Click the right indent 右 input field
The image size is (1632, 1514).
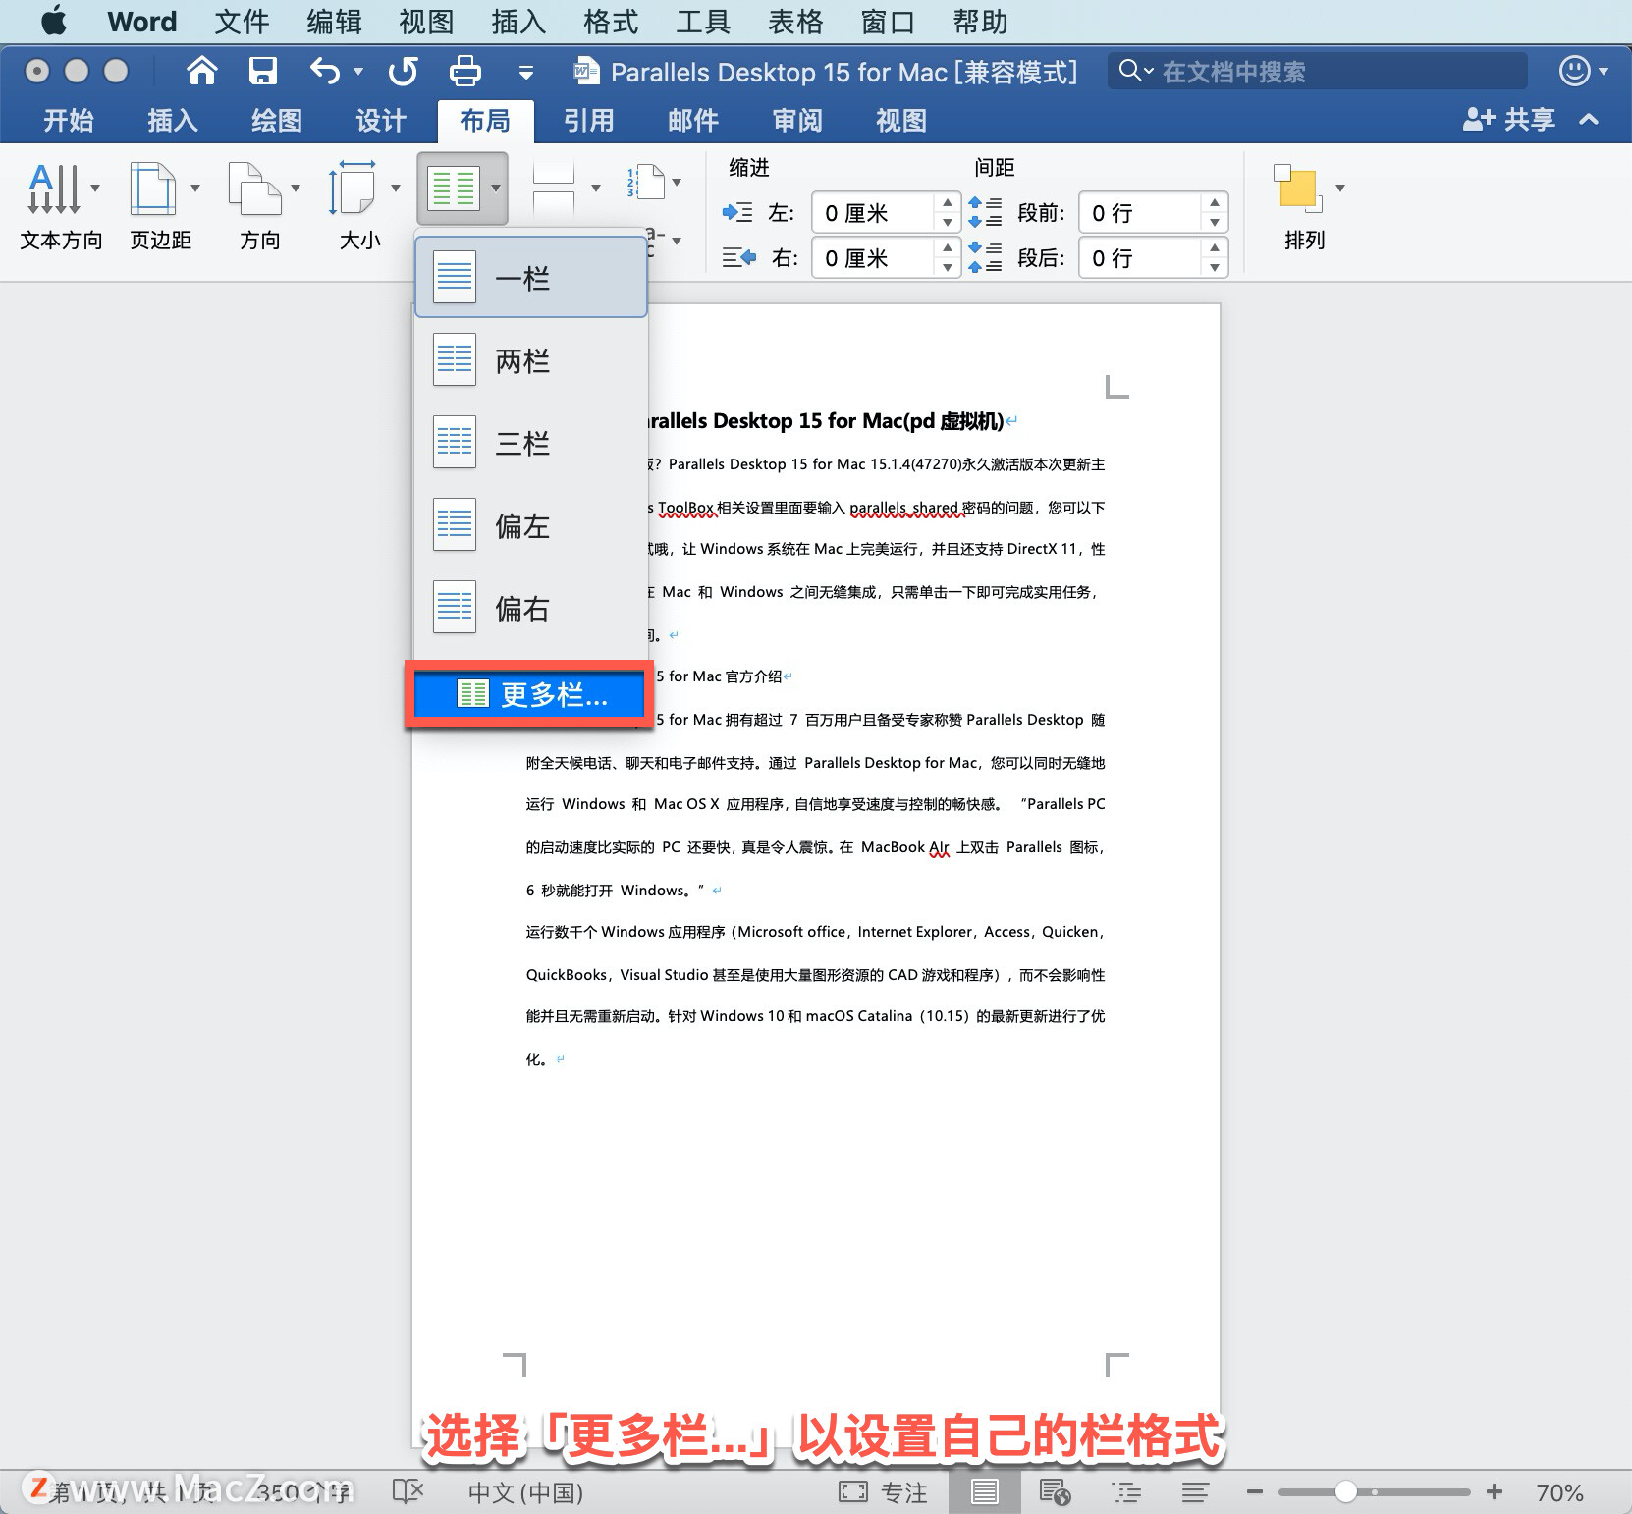pyautogui.click(x=873, y=258)
